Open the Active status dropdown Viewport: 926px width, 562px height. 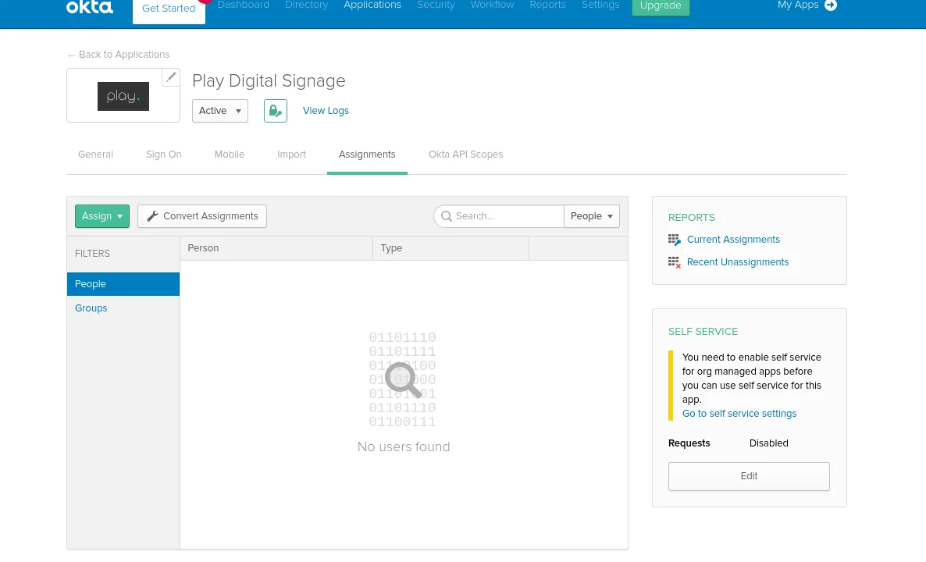point(219,110)
